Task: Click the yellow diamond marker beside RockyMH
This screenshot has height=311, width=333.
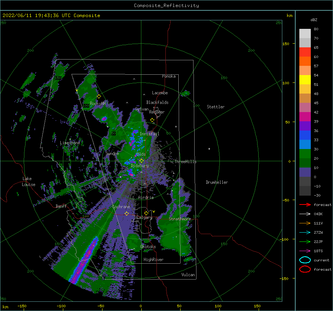Action: point(99,97)
